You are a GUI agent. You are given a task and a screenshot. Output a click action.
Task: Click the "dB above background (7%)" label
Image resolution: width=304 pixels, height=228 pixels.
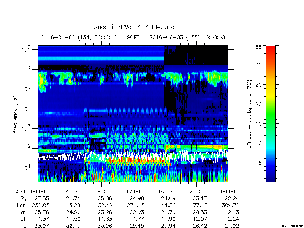click(250, 114)
